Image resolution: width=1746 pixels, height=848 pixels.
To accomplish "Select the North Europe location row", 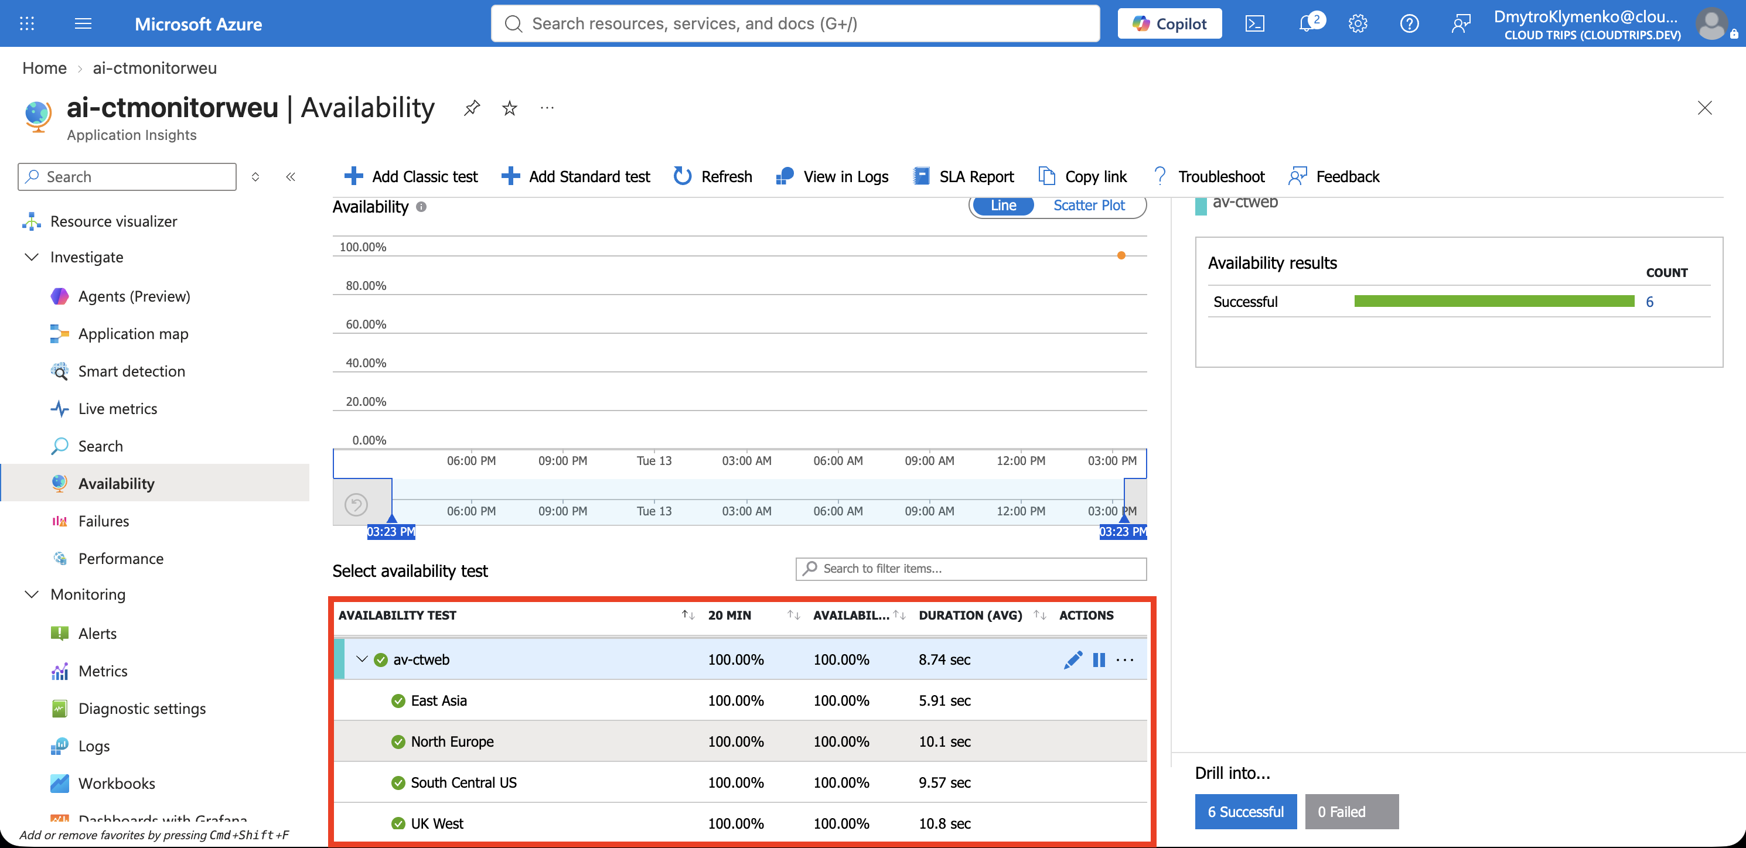I will click(x=740, y=741).
